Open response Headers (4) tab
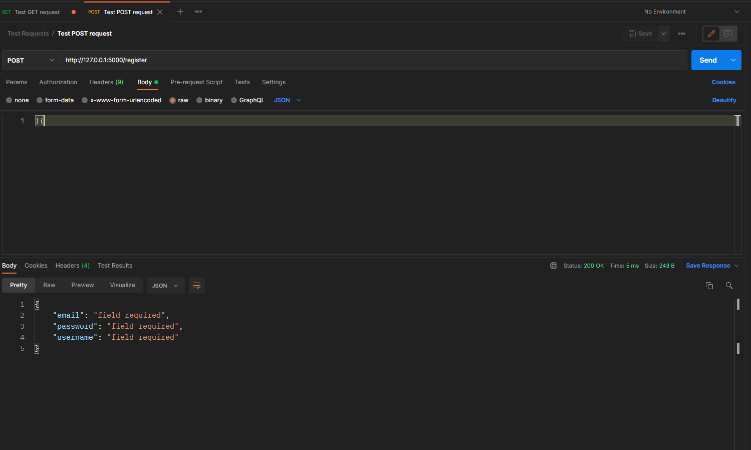 [x=73, y=266]
